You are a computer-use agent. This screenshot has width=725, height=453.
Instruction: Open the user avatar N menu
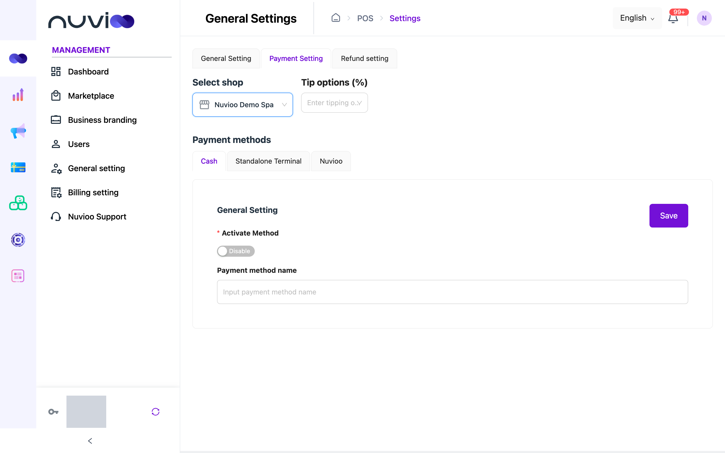tap(704, 18)
